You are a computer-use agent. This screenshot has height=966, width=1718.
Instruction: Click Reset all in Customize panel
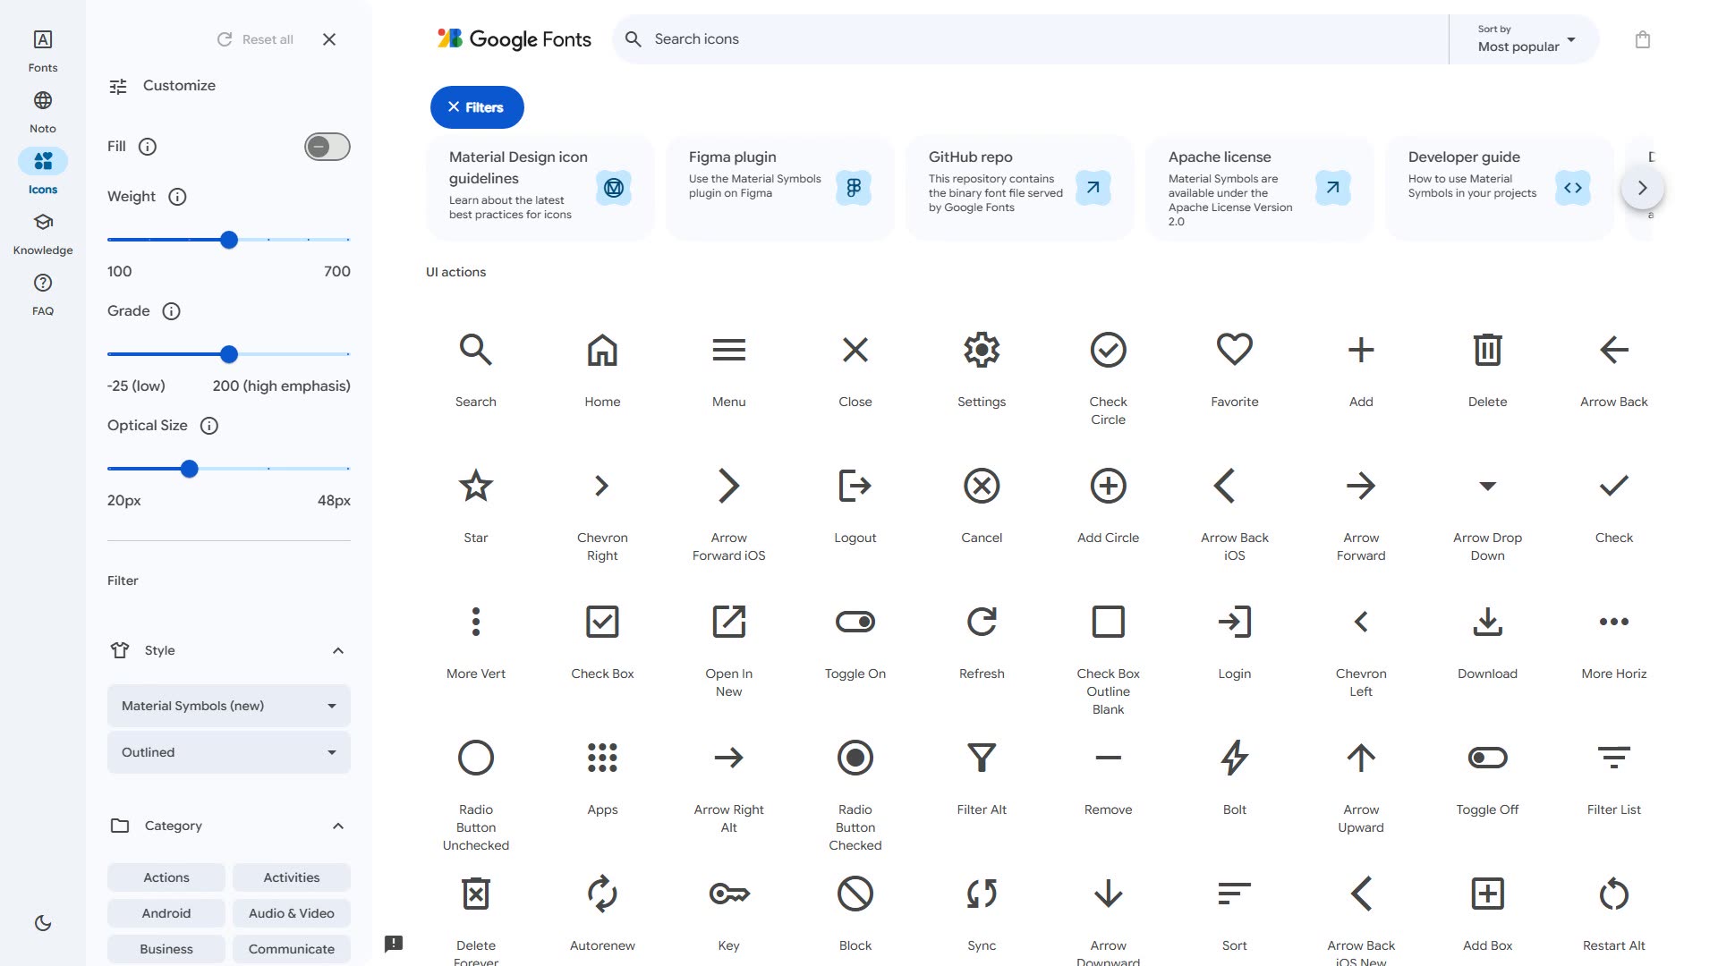click(255, 39)
